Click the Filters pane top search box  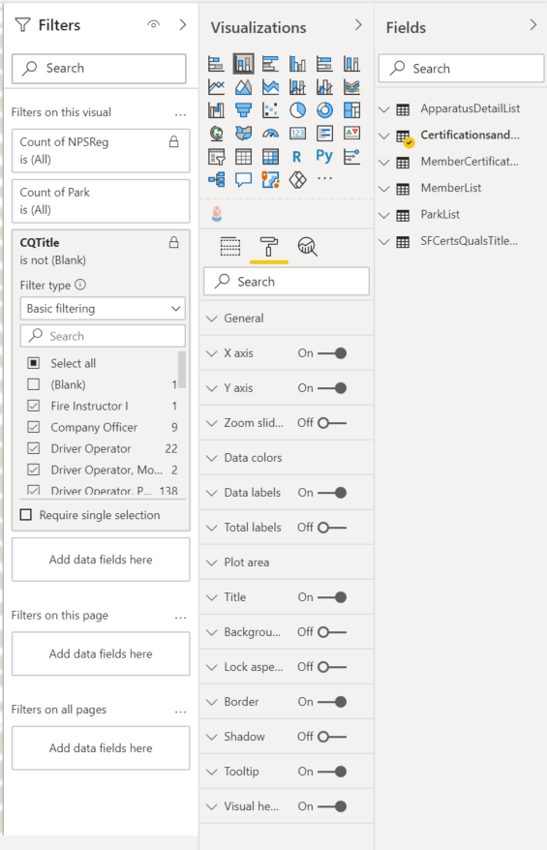(99, 69)
